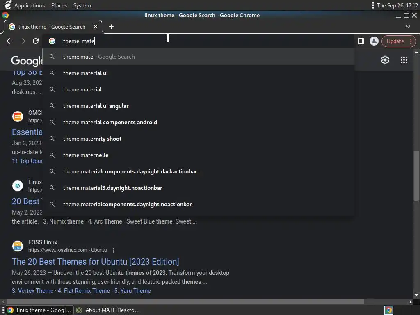
Task: Switch to 'About MATE Deskto...' taskbar window
Action: [x=108, y=310]
